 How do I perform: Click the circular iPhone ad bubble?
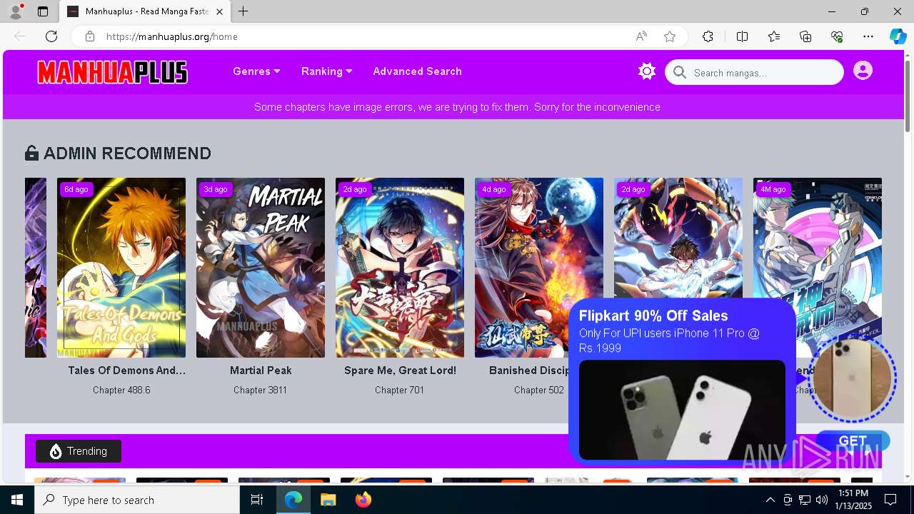click(852, 378)
